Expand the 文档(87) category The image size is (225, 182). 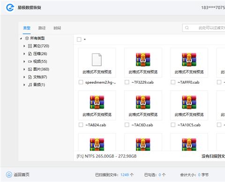pyautogui.click(x=24, y=77)
